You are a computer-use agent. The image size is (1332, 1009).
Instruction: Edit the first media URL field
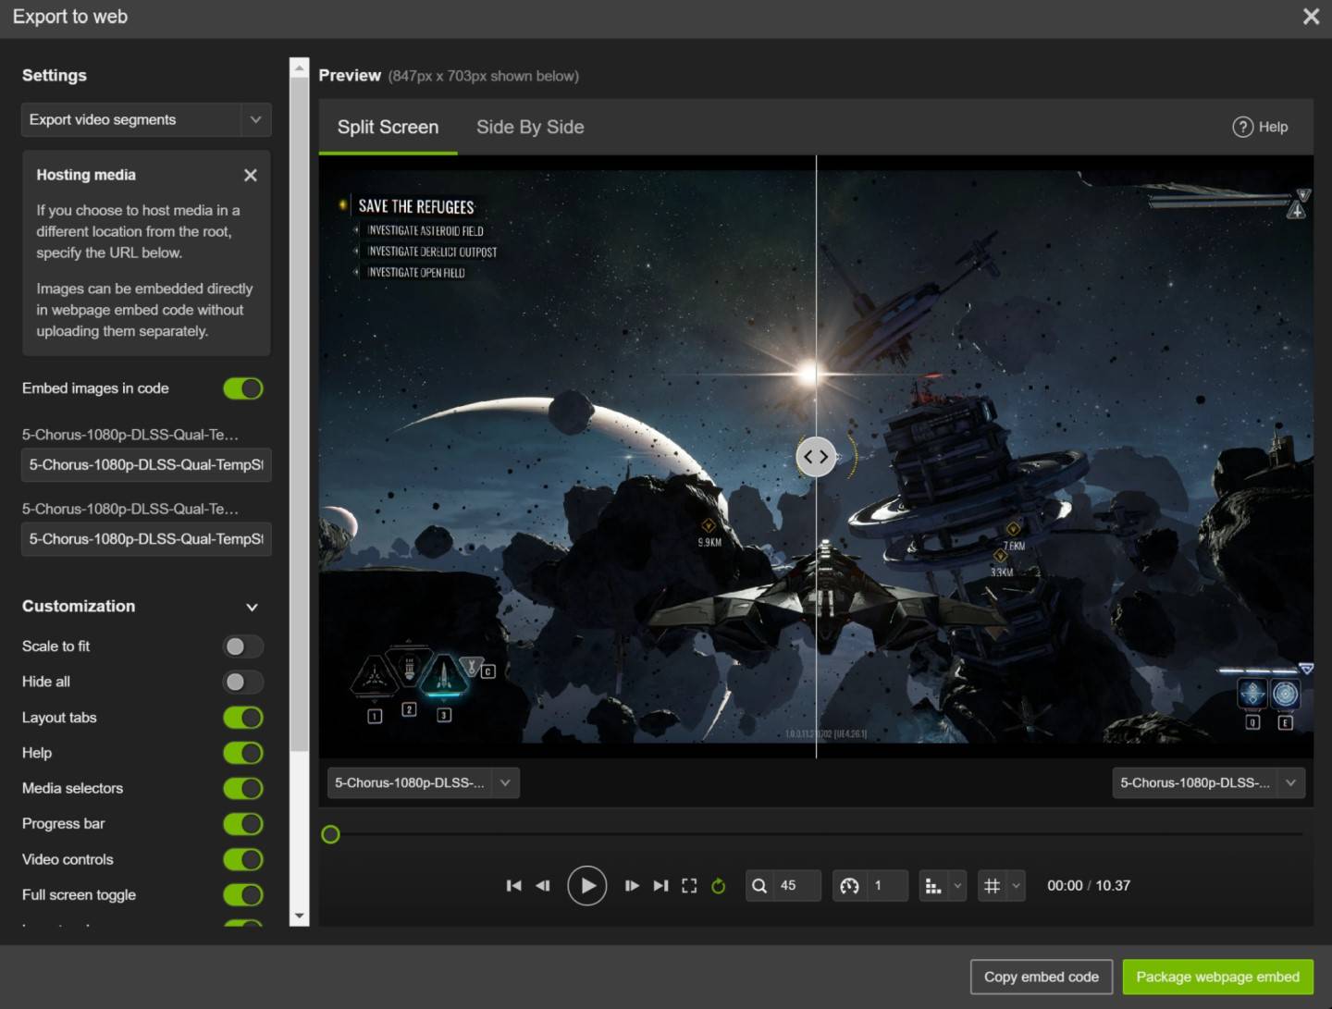tap(146, 465)
